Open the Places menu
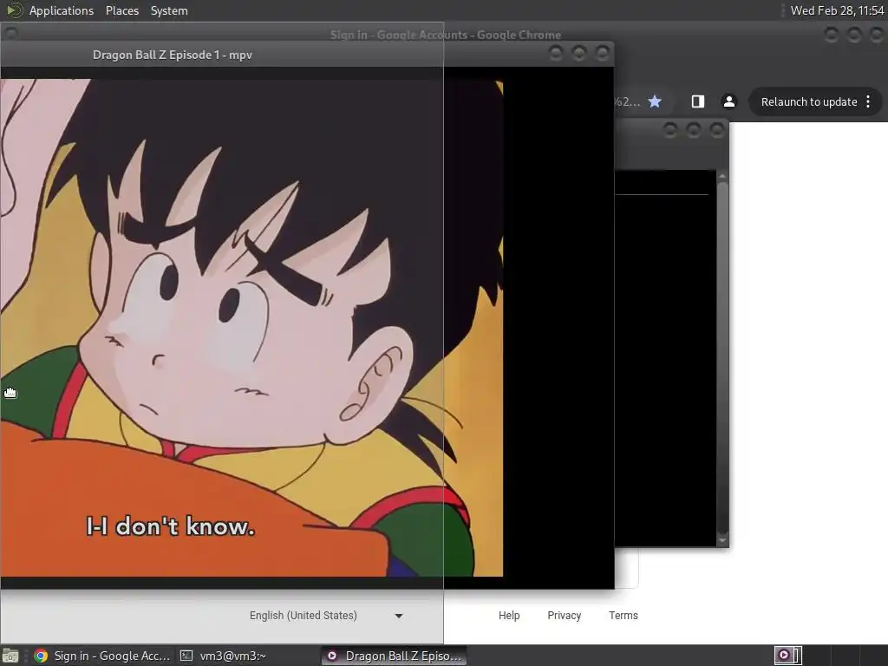 [x=121, y=10]
